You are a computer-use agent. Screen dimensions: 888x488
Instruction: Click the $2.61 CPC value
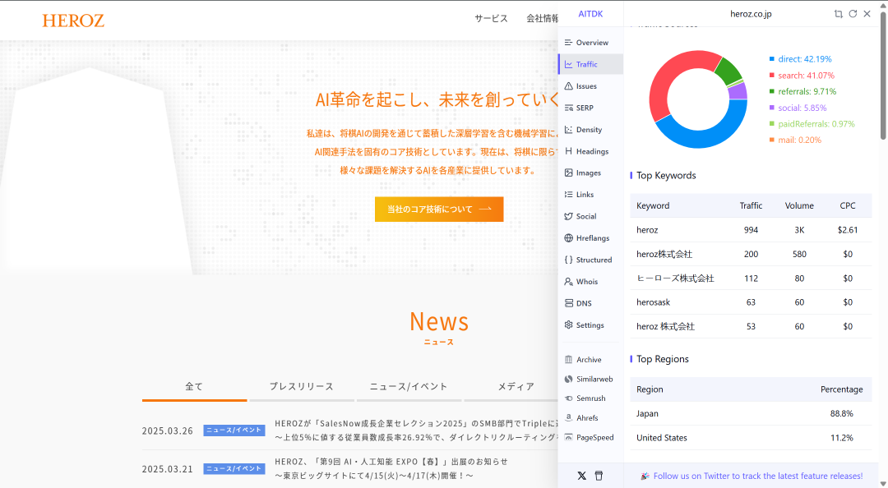pyautogui.click(x=847, y=230)
